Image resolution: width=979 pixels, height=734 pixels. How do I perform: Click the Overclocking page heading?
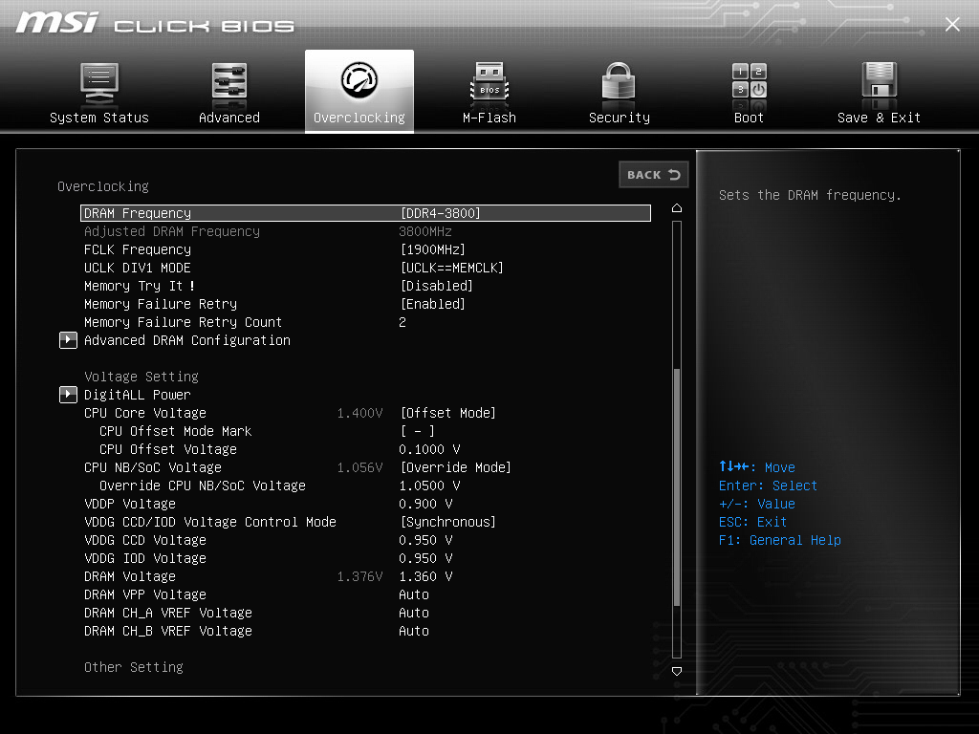coord(103,186)
